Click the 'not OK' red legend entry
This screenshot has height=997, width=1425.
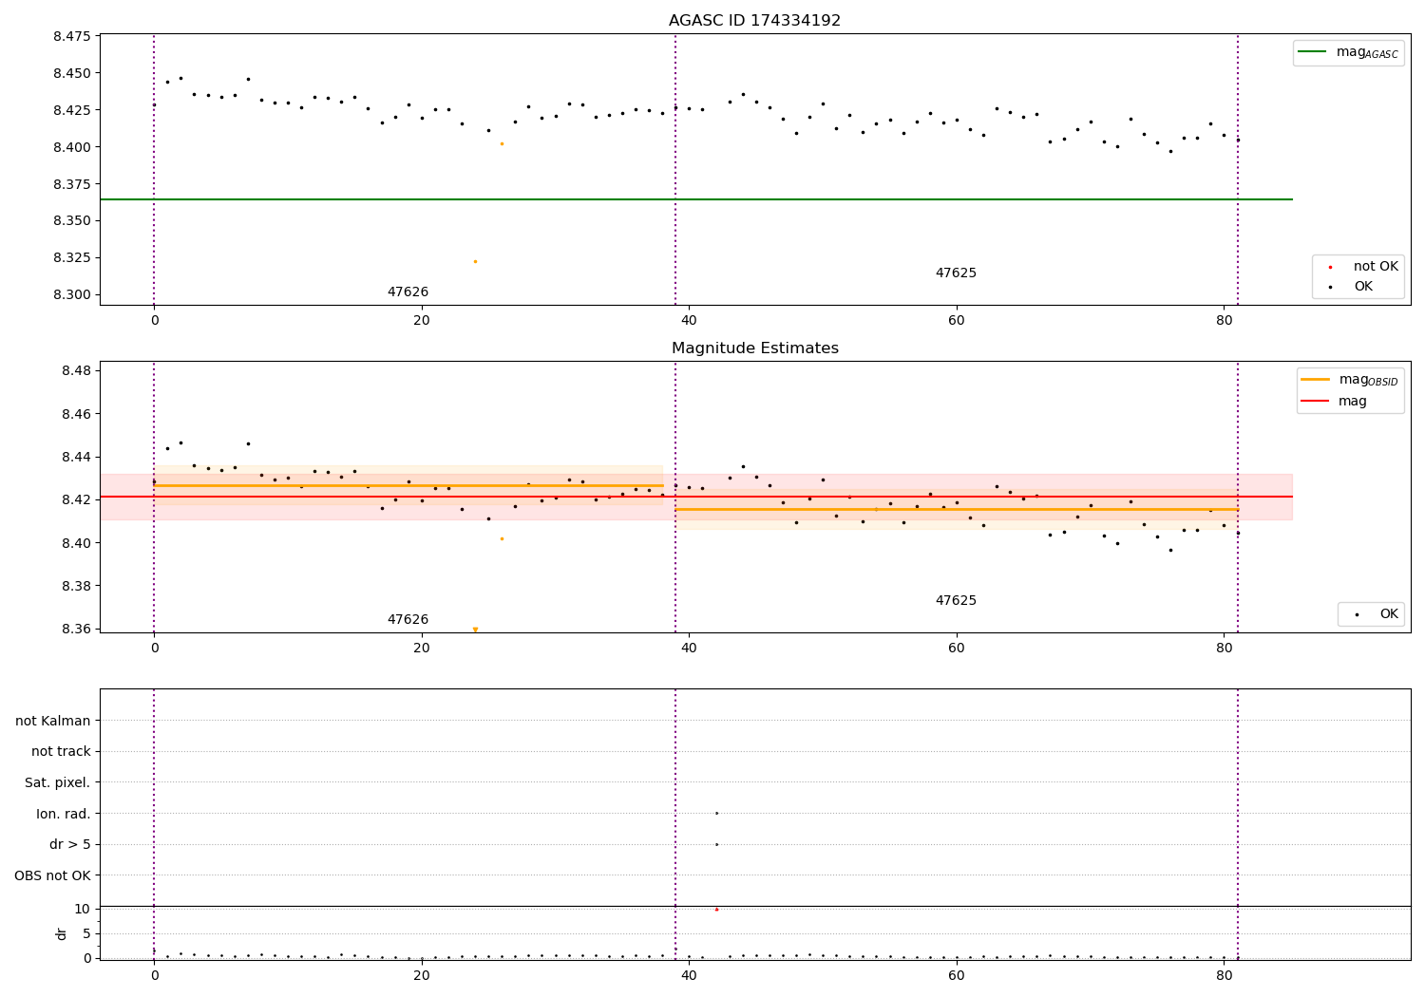pyautogui.click(x=1363, y=267)
